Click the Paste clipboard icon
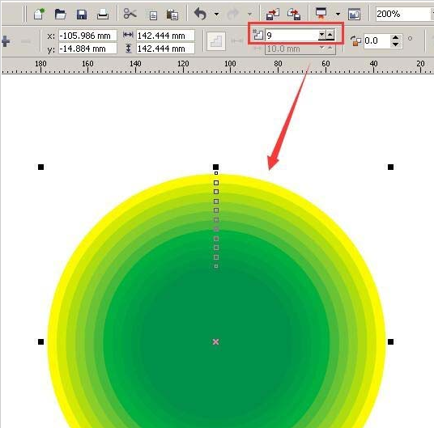 (172, 15)
